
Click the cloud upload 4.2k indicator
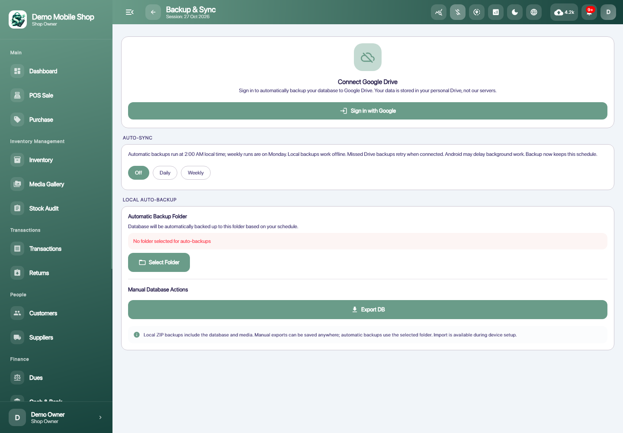pyautogui.click(x=564, y=12)
